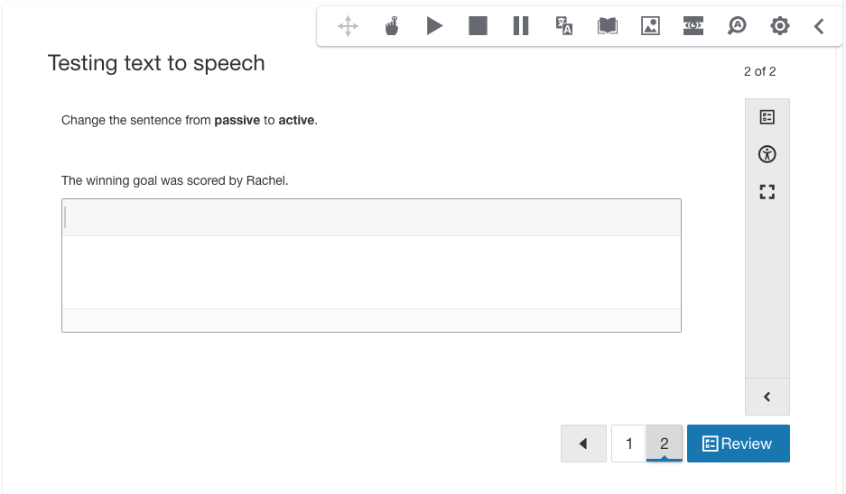This screenshot has height=494, width=846.
Task: Open the translate tool
Action: pyautogui.click(x=564, y=26)
